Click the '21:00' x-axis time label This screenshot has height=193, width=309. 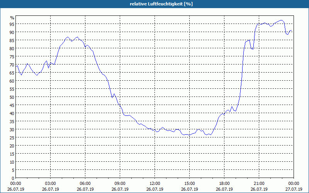pyautogui.click(x=259, y=184)
